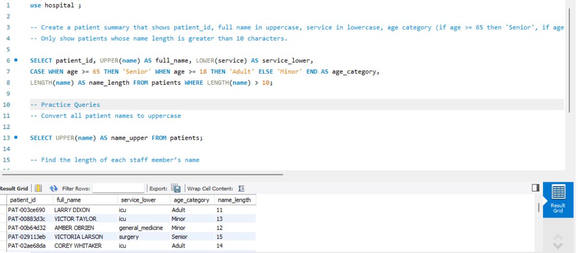
Task: Click into the Filter Rows input field
Action: (x=118, y=188)
